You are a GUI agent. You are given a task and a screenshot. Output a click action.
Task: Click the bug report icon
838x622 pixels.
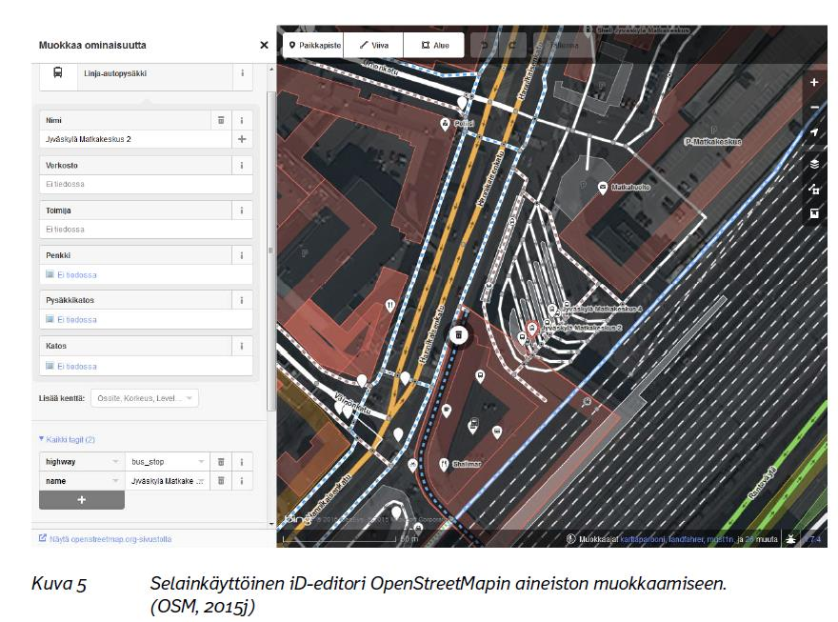coord(790,539)
